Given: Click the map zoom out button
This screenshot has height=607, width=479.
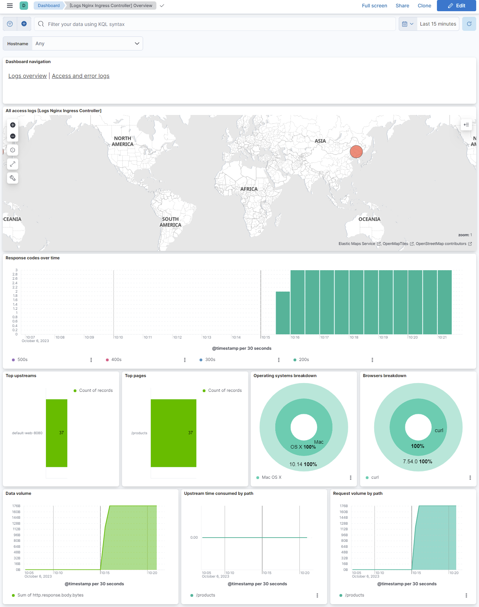Looking at the screenshot, I should tap(13, 136).
